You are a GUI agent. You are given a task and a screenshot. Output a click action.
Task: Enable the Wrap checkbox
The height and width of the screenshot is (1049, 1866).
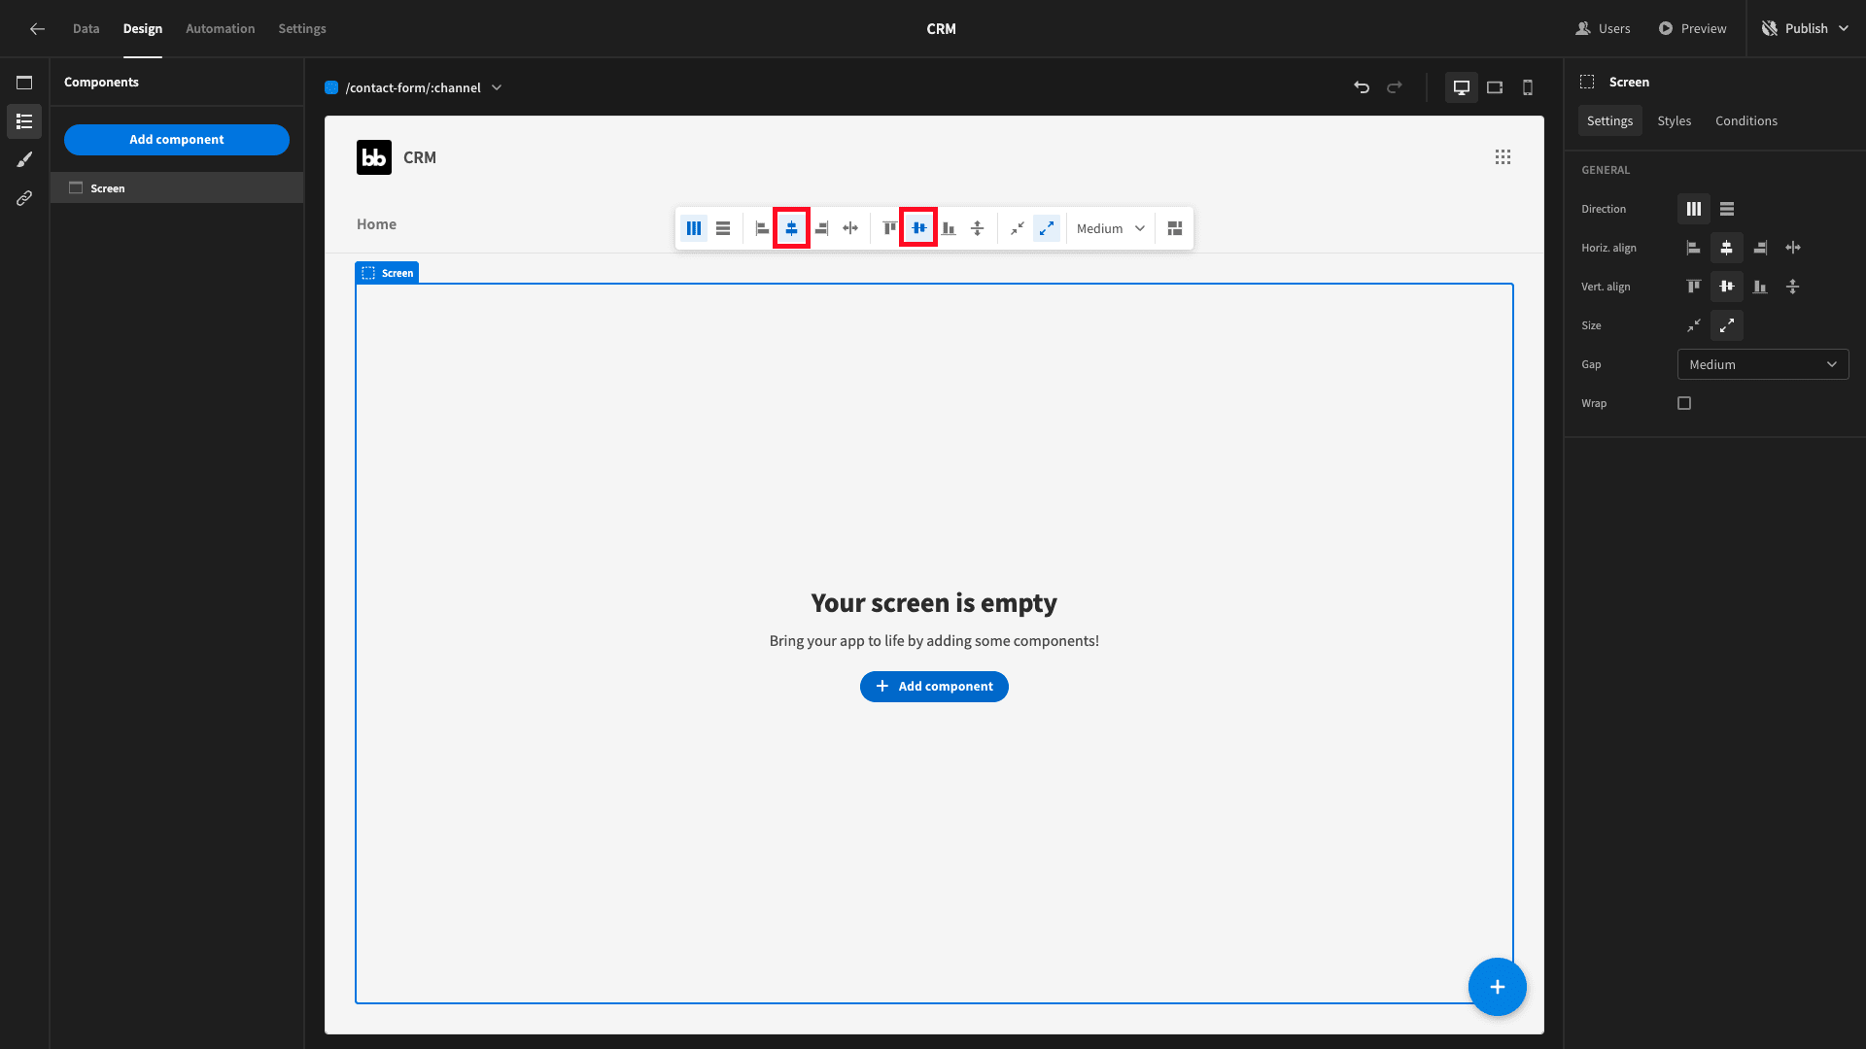click(x=1684, y=403)
